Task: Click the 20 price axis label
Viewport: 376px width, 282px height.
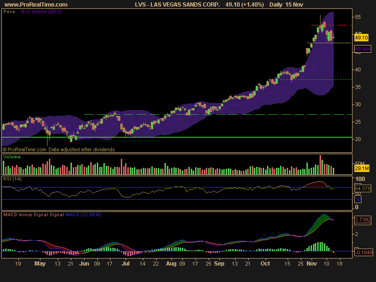Action: 358,139
